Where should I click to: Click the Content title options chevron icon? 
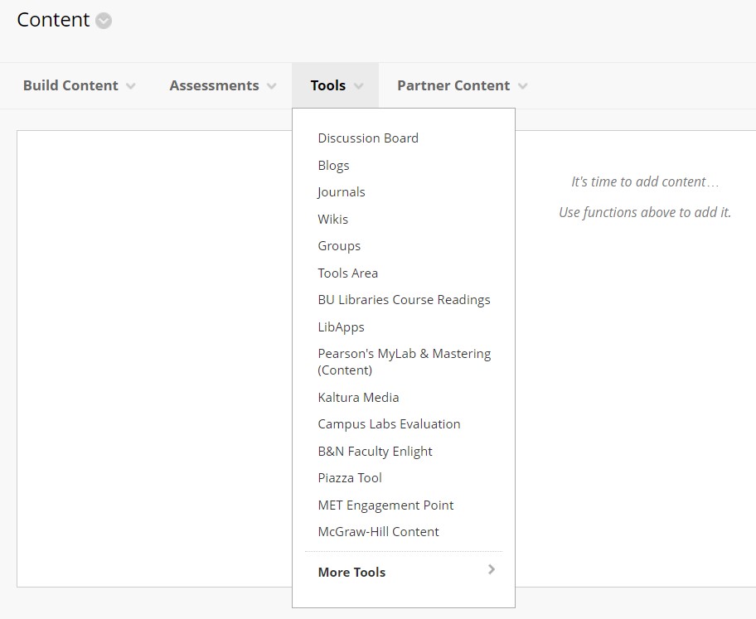[104, 21]
